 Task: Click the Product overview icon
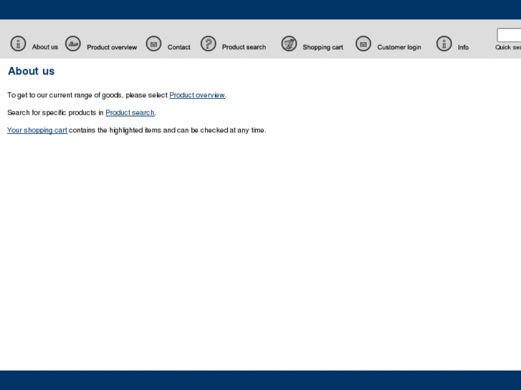73,44
